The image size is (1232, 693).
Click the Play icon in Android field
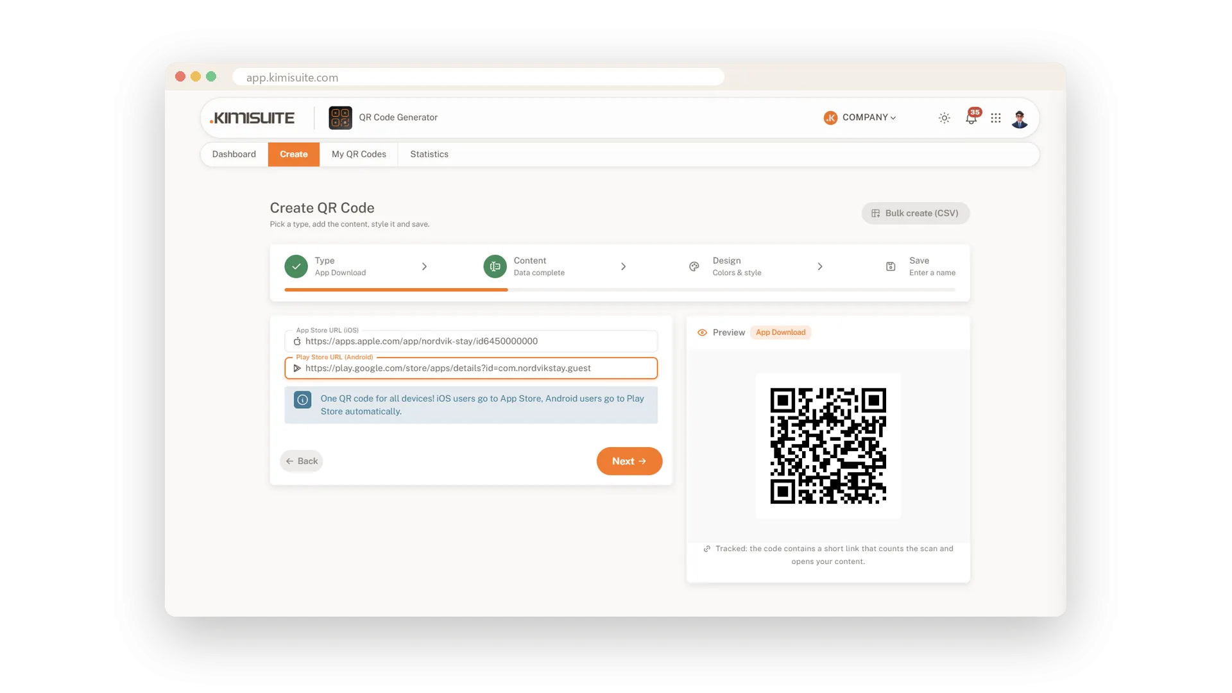tap(297, 368)
